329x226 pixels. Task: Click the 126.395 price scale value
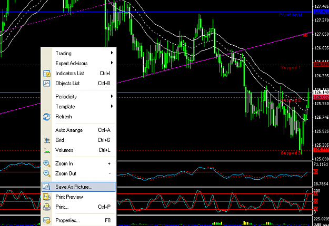pos(322,76)
